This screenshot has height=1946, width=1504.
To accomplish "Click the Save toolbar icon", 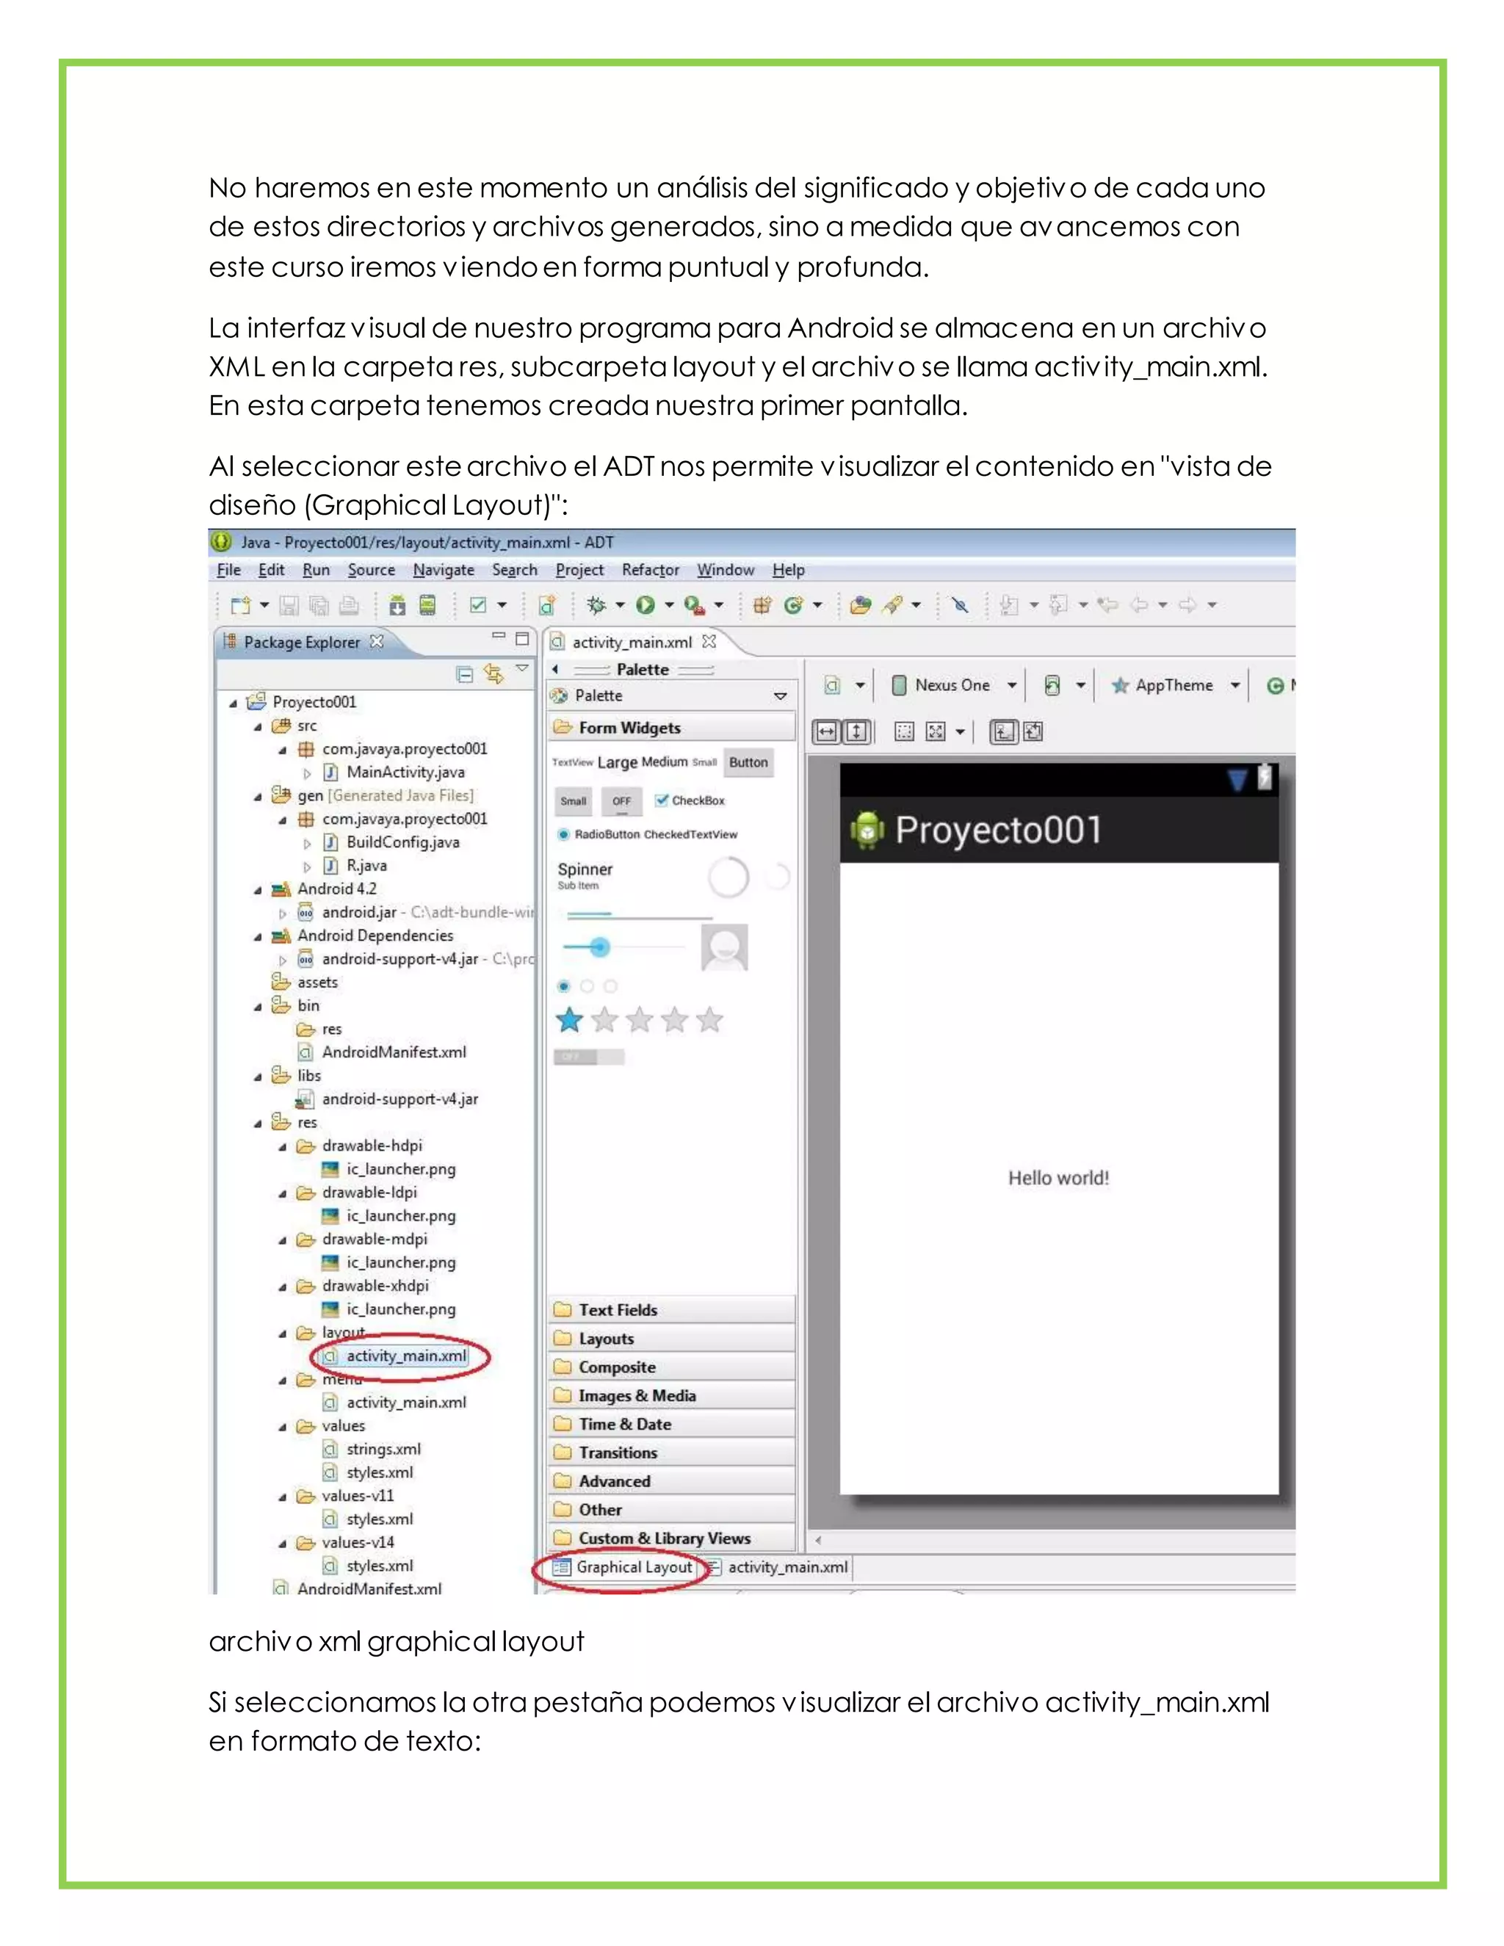I will point(289,606).
